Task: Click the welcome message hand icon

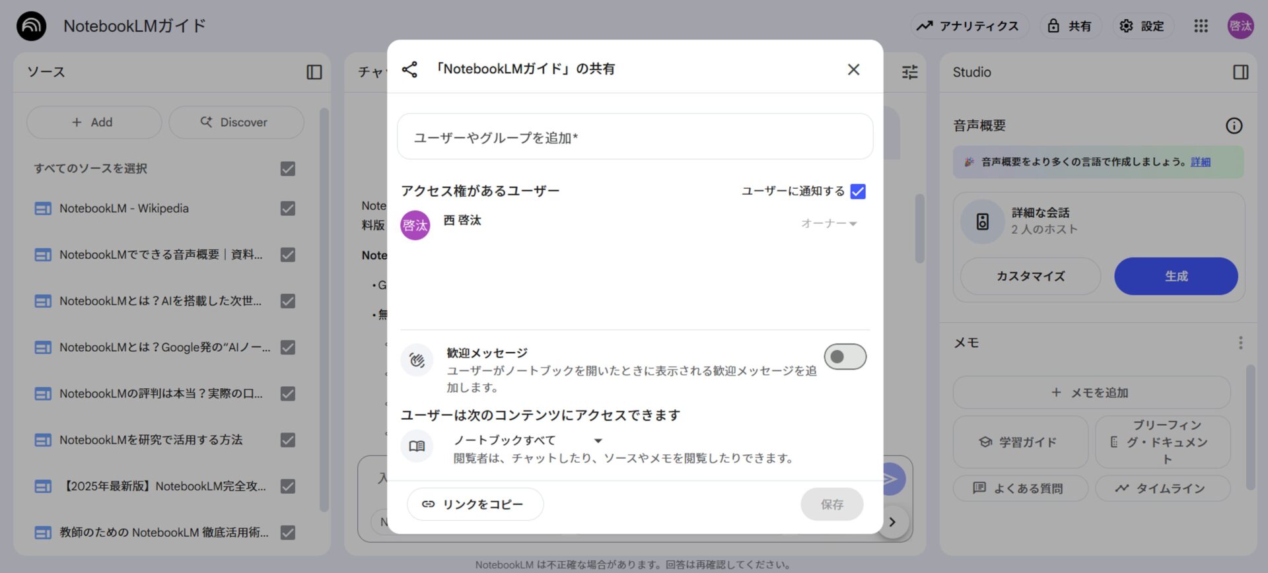Action: 417,360
